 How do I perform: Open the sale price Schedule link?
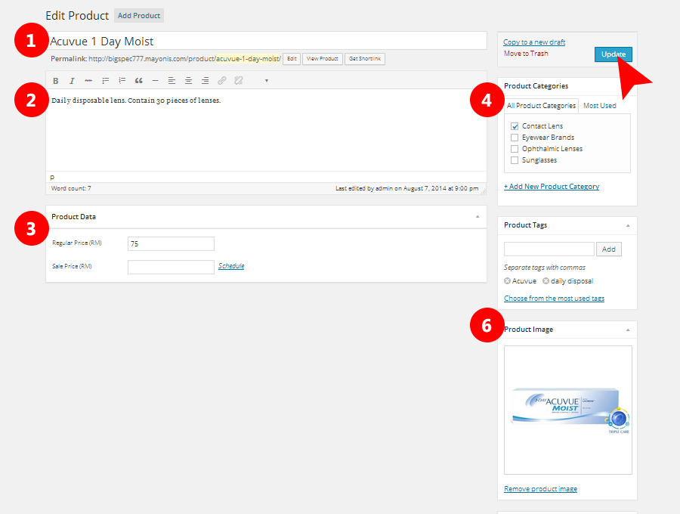(x=231, y=266)
